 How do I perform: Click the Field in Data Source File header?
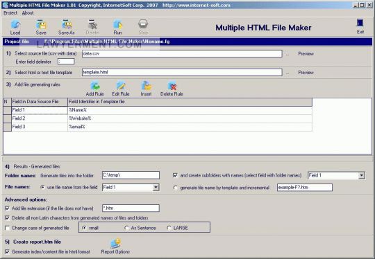[x=40, y=102]
